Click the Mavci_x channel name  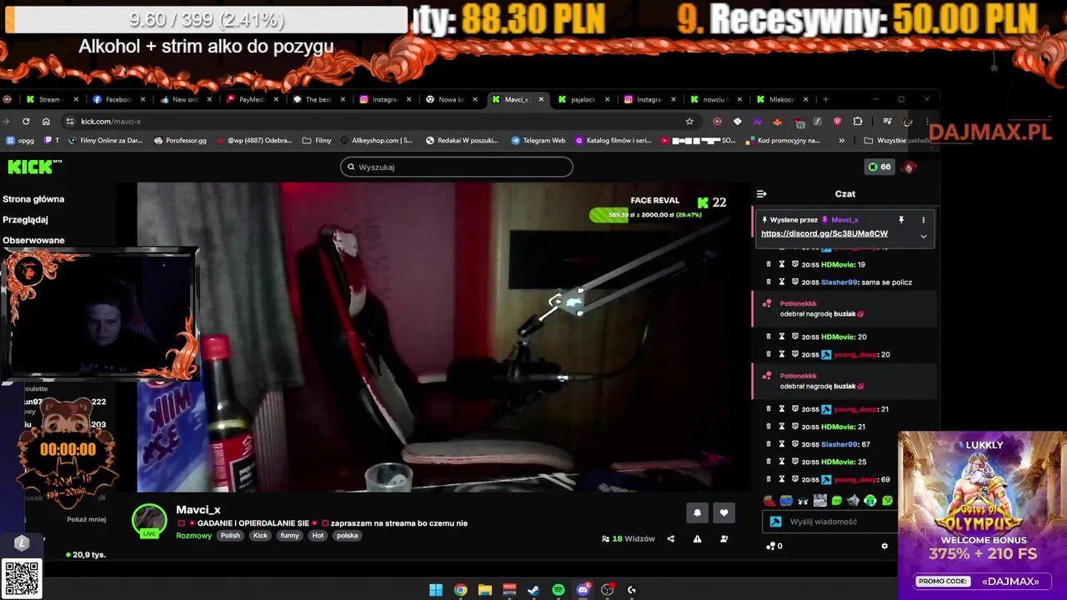coord(198,510)
